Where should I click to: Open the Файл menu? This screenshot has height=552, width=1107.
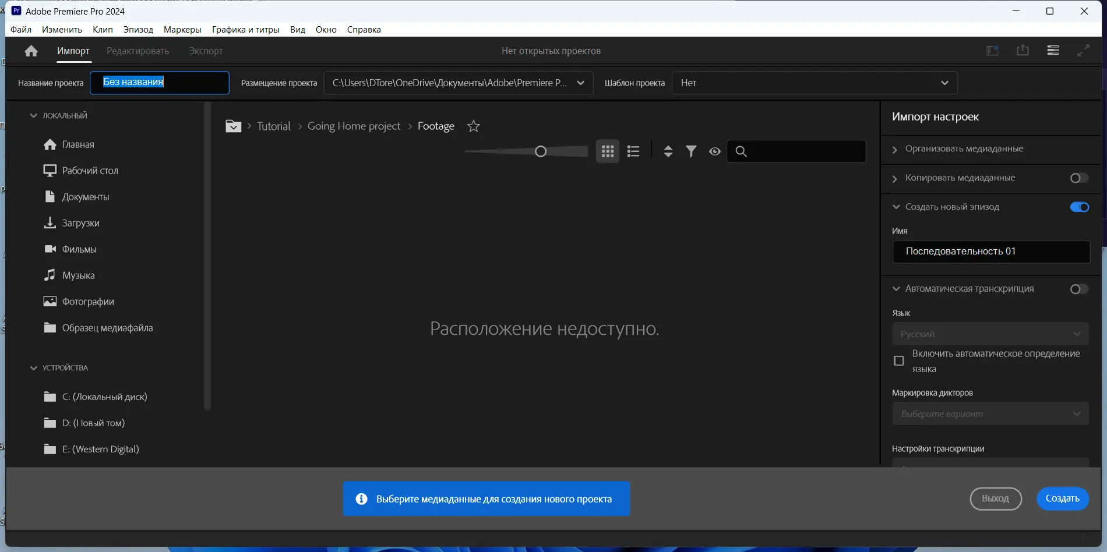20,29
